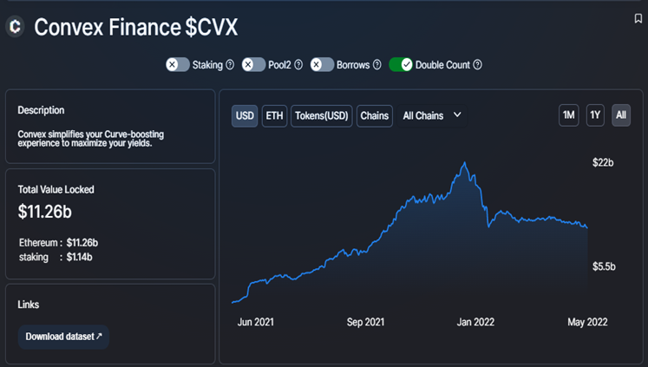Image resolution: width=648 pixels, height=367 pixels.
Task: Click the Description heading
Action: [41, 110]
